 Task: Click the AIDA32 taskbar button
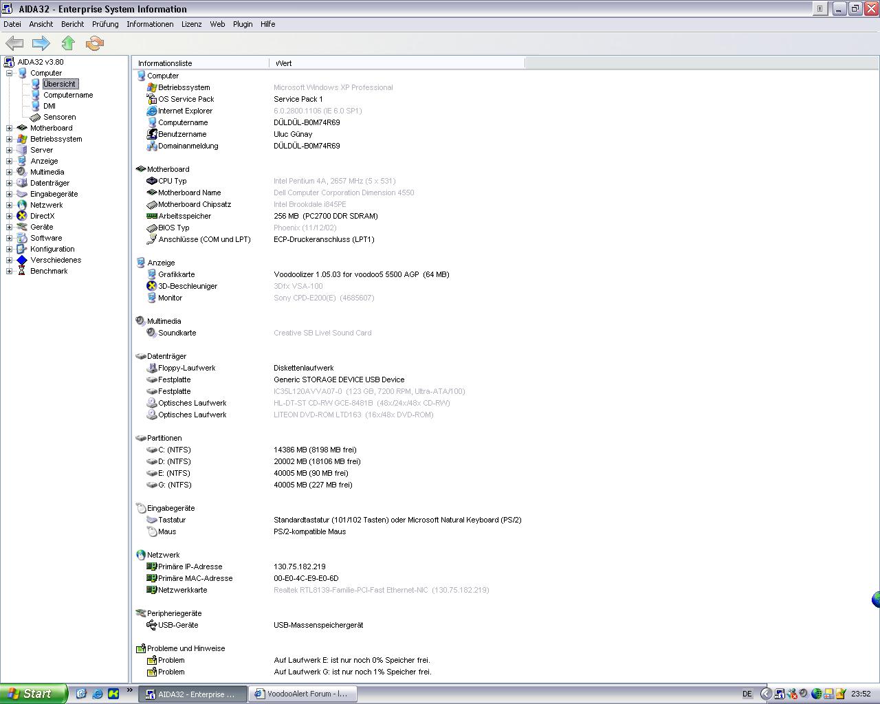tap(193, 694)
